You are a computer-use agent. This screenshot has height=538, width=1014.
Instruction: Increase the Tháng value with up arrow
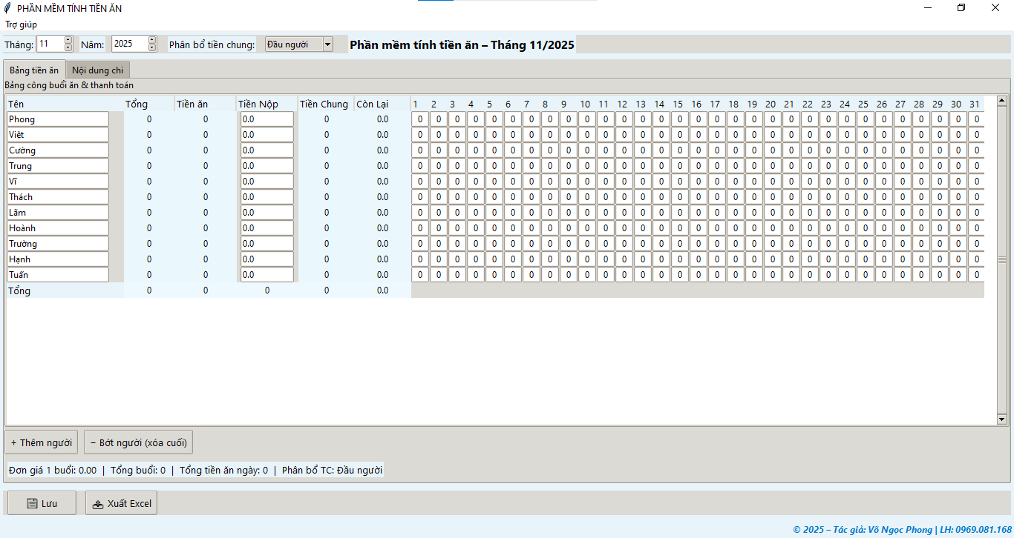point(68,40)
